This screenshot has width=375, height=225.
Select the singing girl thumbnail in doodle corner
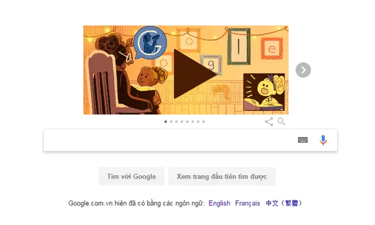coord(264,92)
